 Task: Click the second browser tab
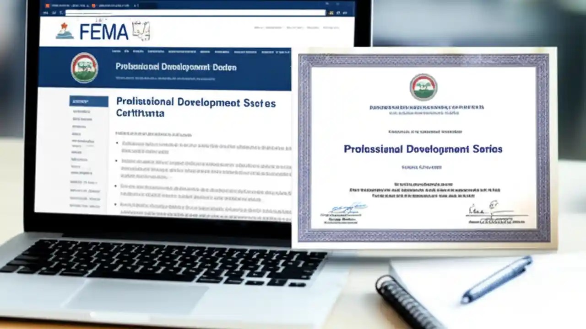110,5
